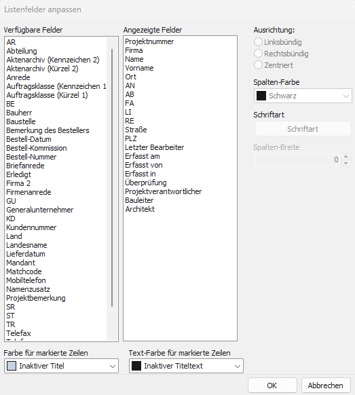Select Erfasst in entry in displayed fields
The height and width of the screenshot is (395, 355).
(141, 174)
